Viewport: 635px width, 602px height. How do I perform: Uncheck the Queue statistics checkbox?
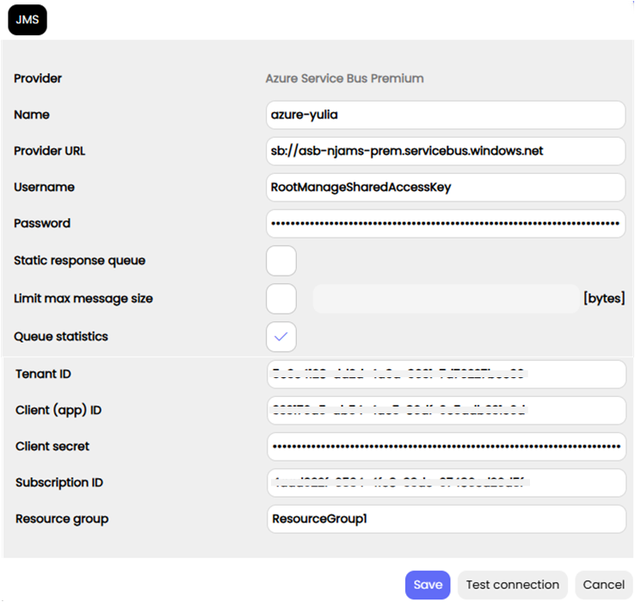[x=281, y=337]
